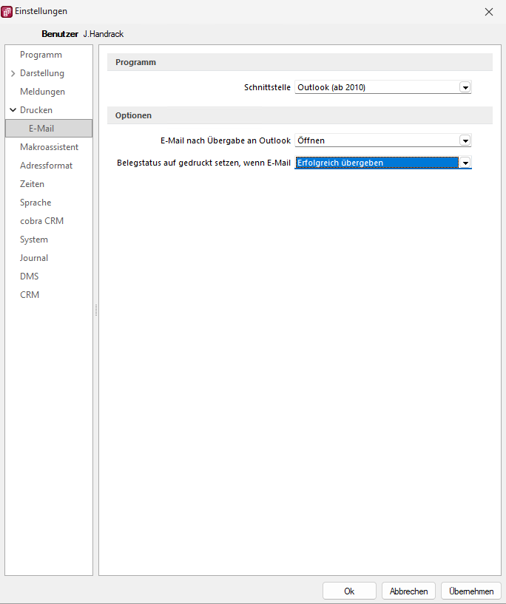Open Adressformat settings page
The height and width of the screenshot is (604, 506).
[46, 166]
